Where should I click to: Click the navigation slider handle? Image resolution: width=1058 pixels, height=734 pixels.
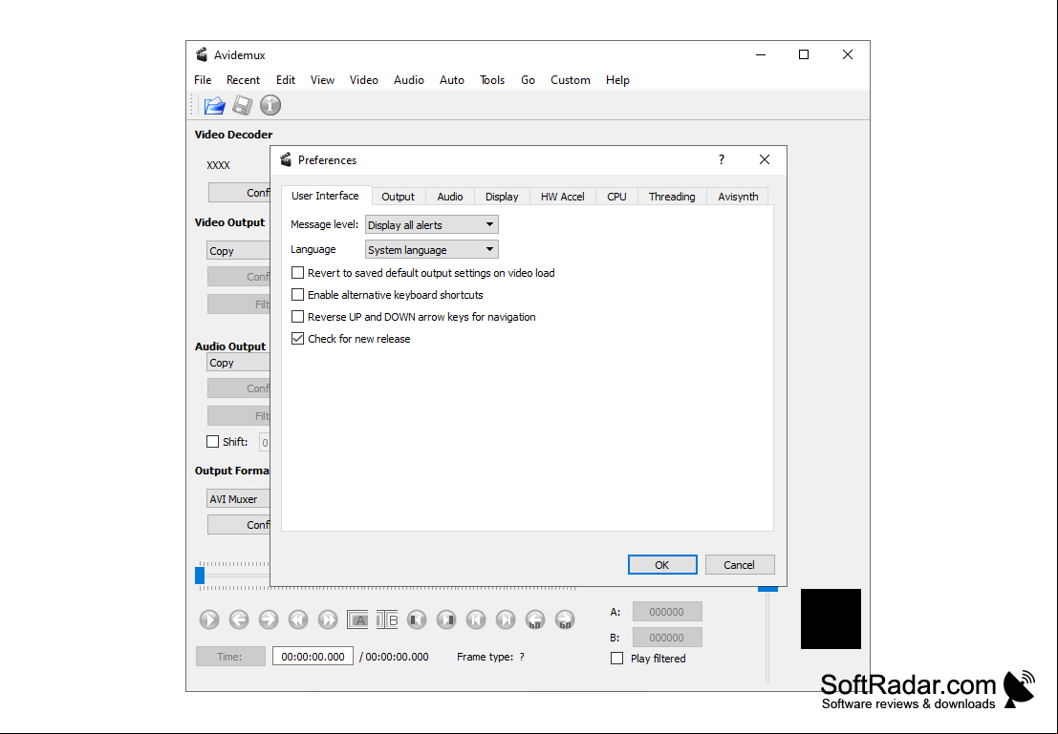[x=200, y=576]
